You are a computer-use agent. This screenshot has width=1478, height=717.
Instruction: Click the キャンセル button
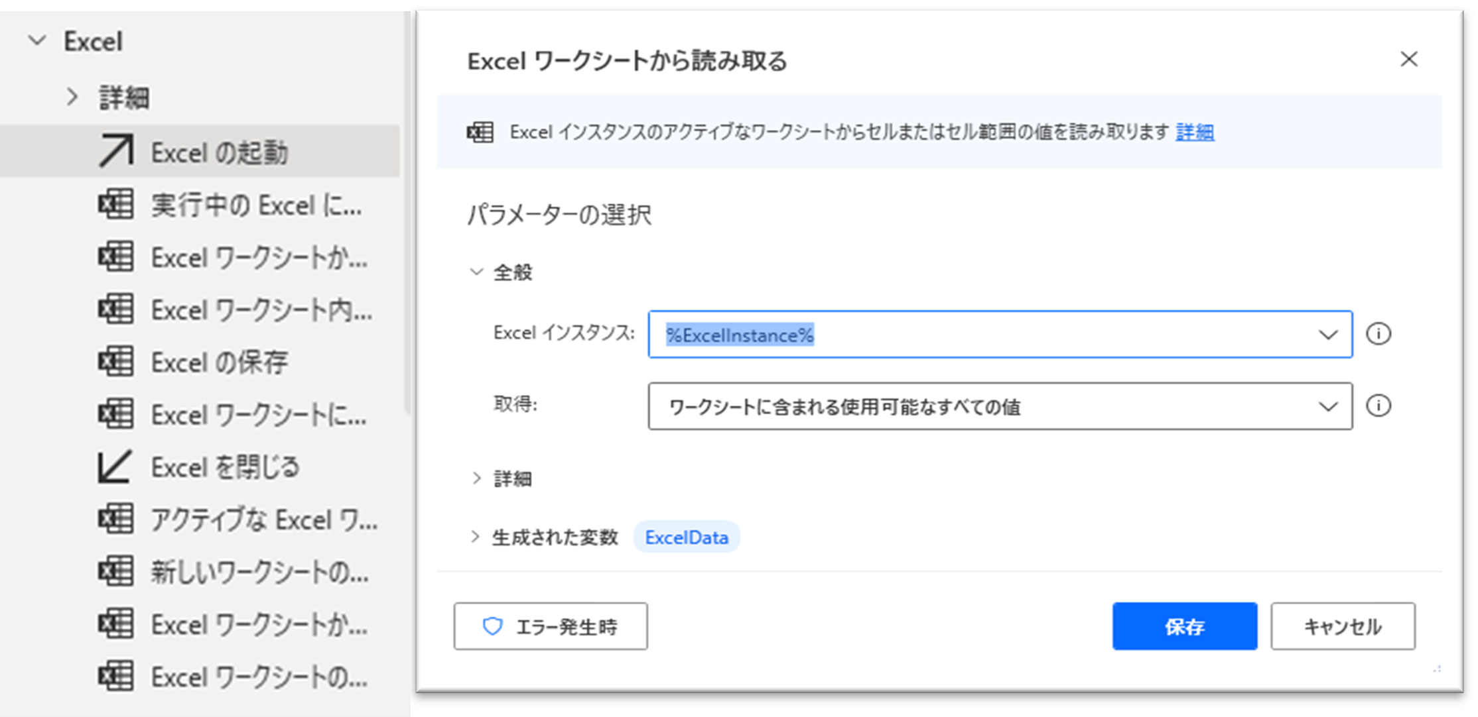pyautogui.click(x=1343, y=626)
